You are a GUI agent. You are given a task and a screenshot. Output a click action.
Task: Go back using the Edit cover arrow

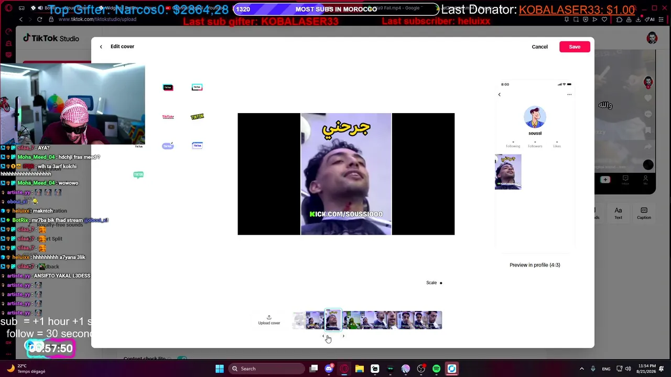point(101,47)
